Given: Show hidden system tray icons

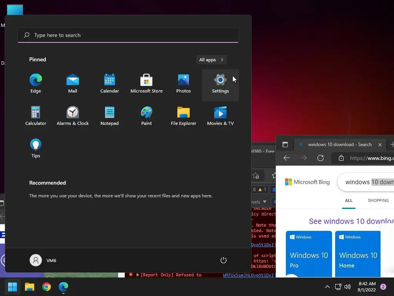Looking at the screenshot, I should point(327,287).
